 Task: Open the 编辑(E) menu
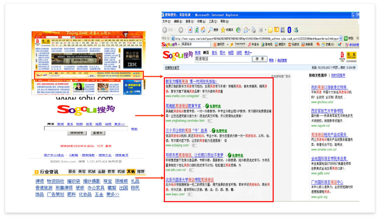pyautogui.click(x=178, y=21)
